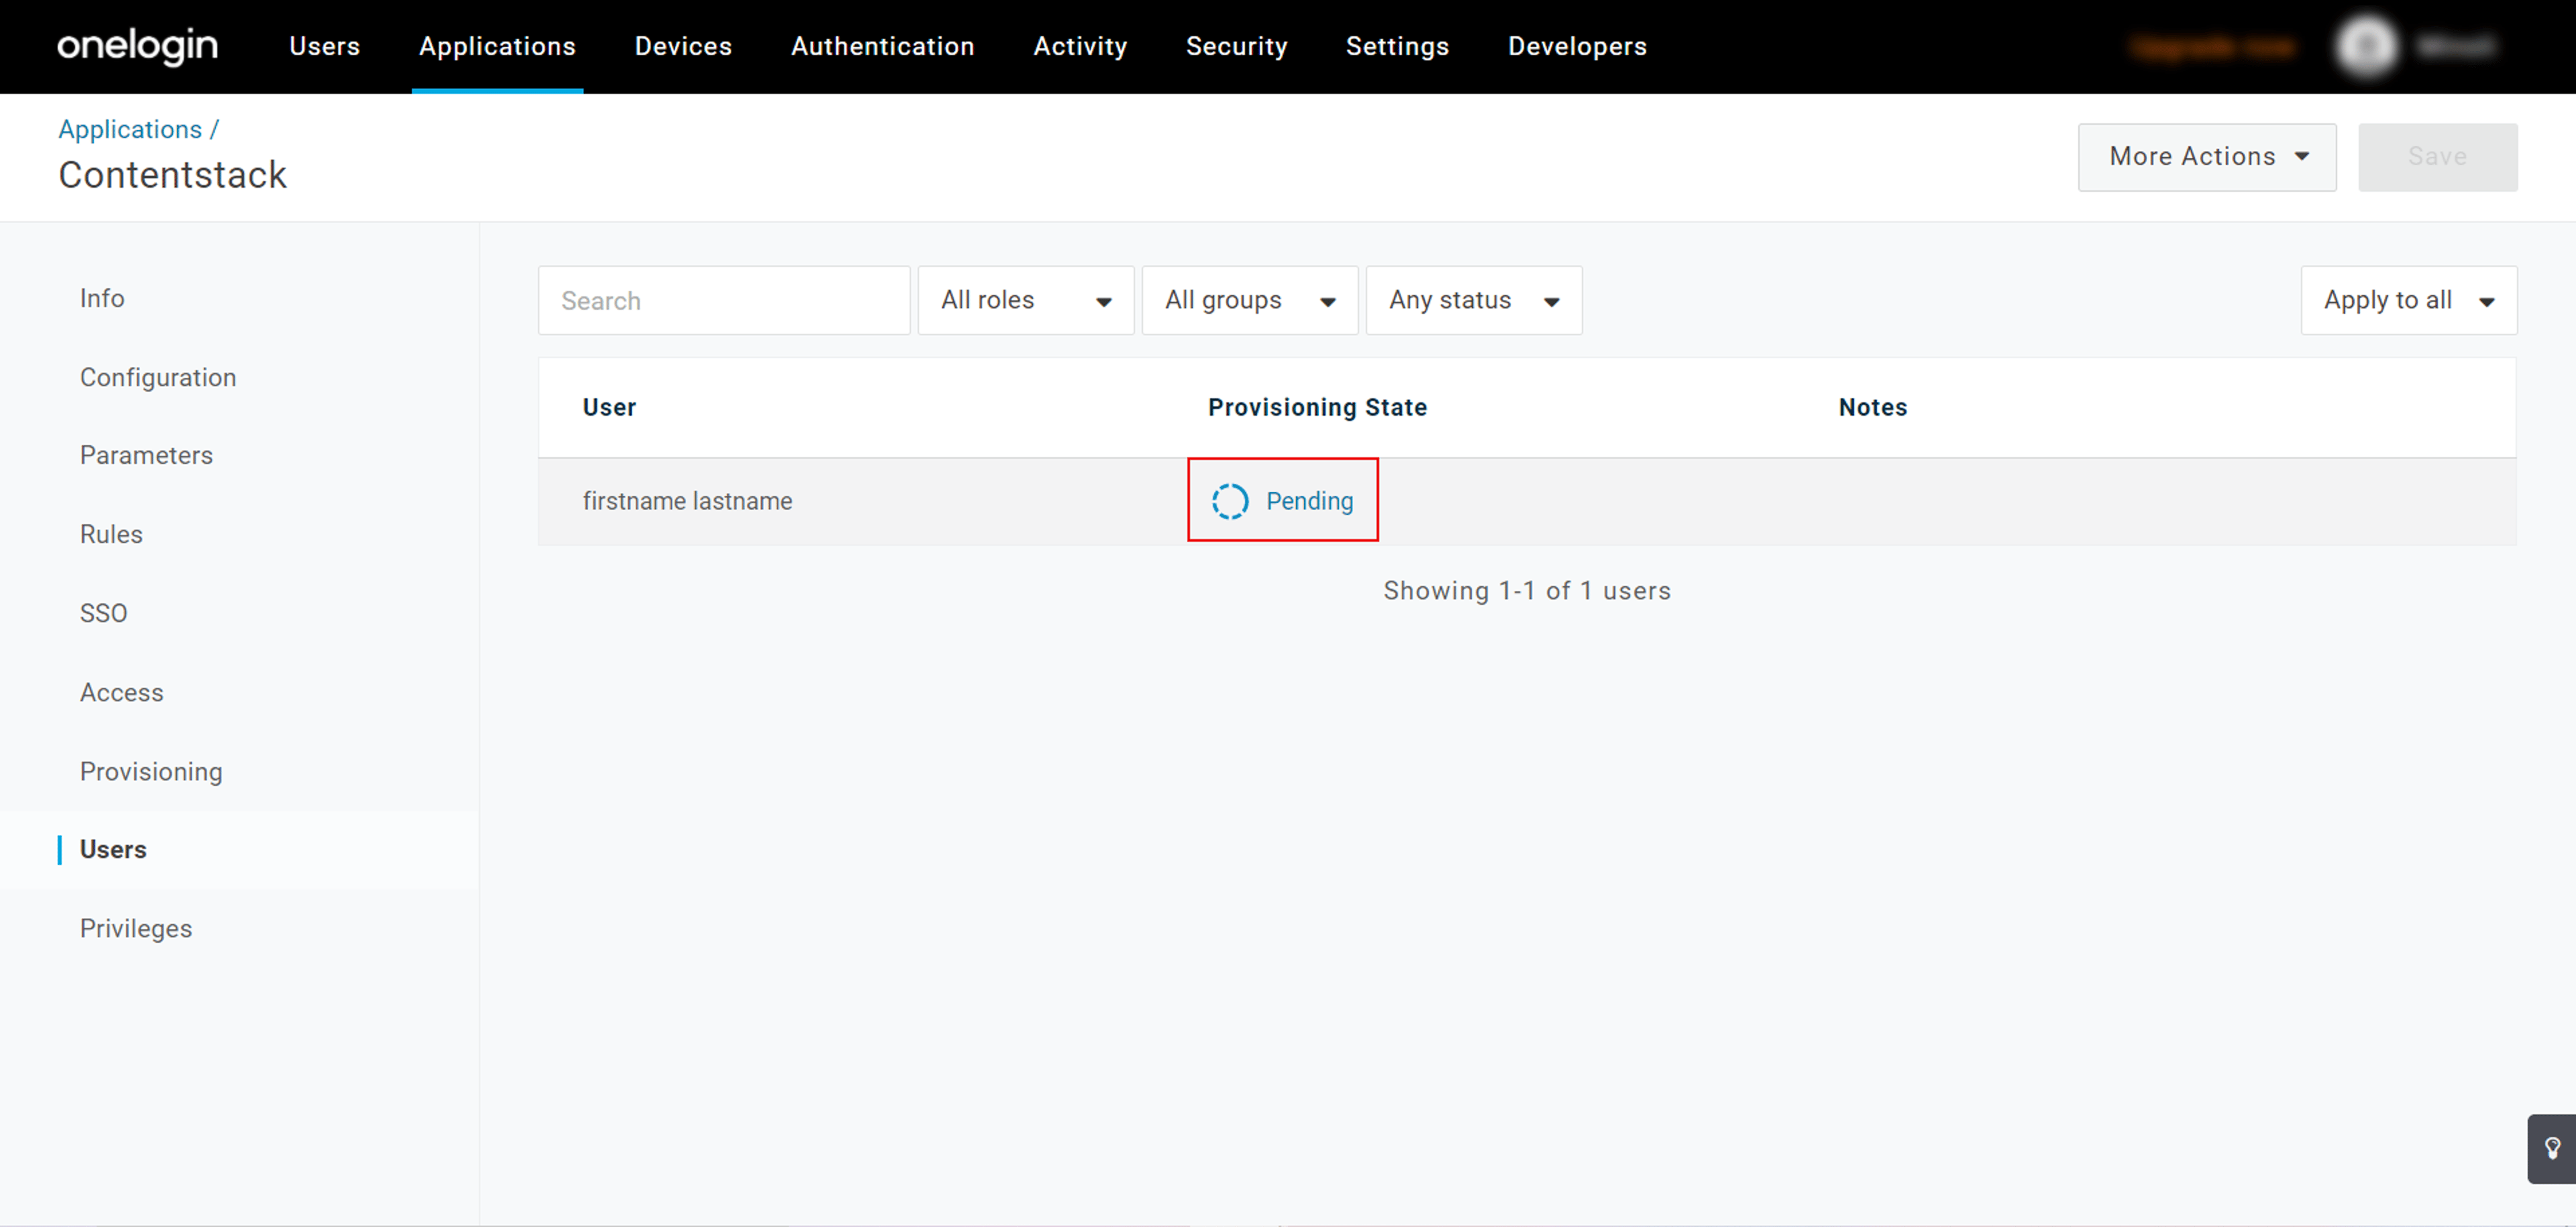
Task: Click the Pending provisioning state link
Action: 1309,501
